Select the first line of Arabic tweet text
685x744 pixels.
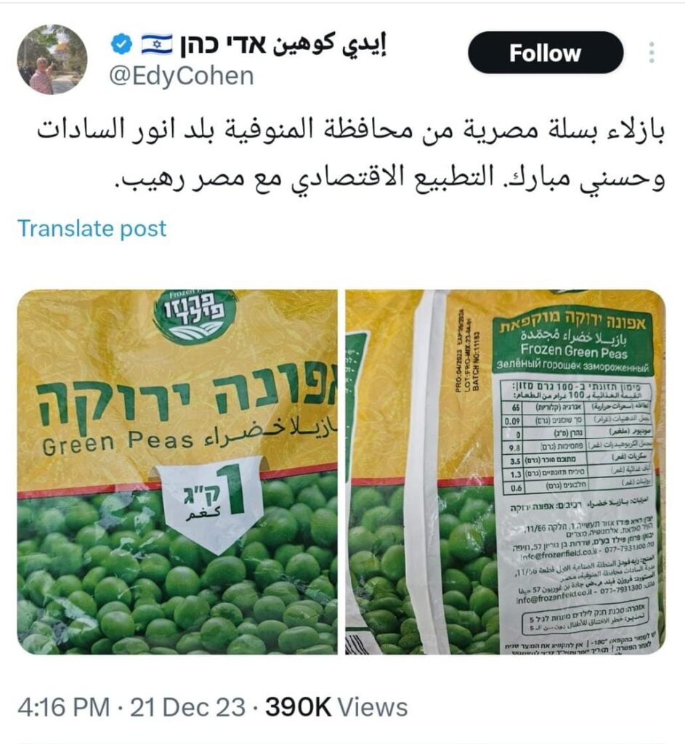(351, 130)
